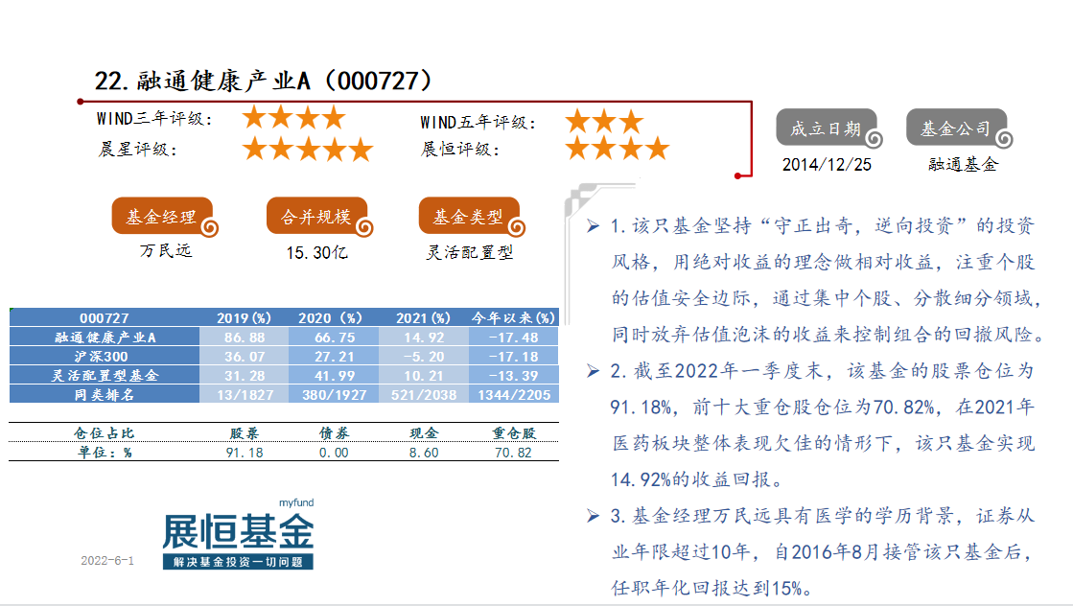
Task: Click the 2021(%) column header
Action: [423, 318]
